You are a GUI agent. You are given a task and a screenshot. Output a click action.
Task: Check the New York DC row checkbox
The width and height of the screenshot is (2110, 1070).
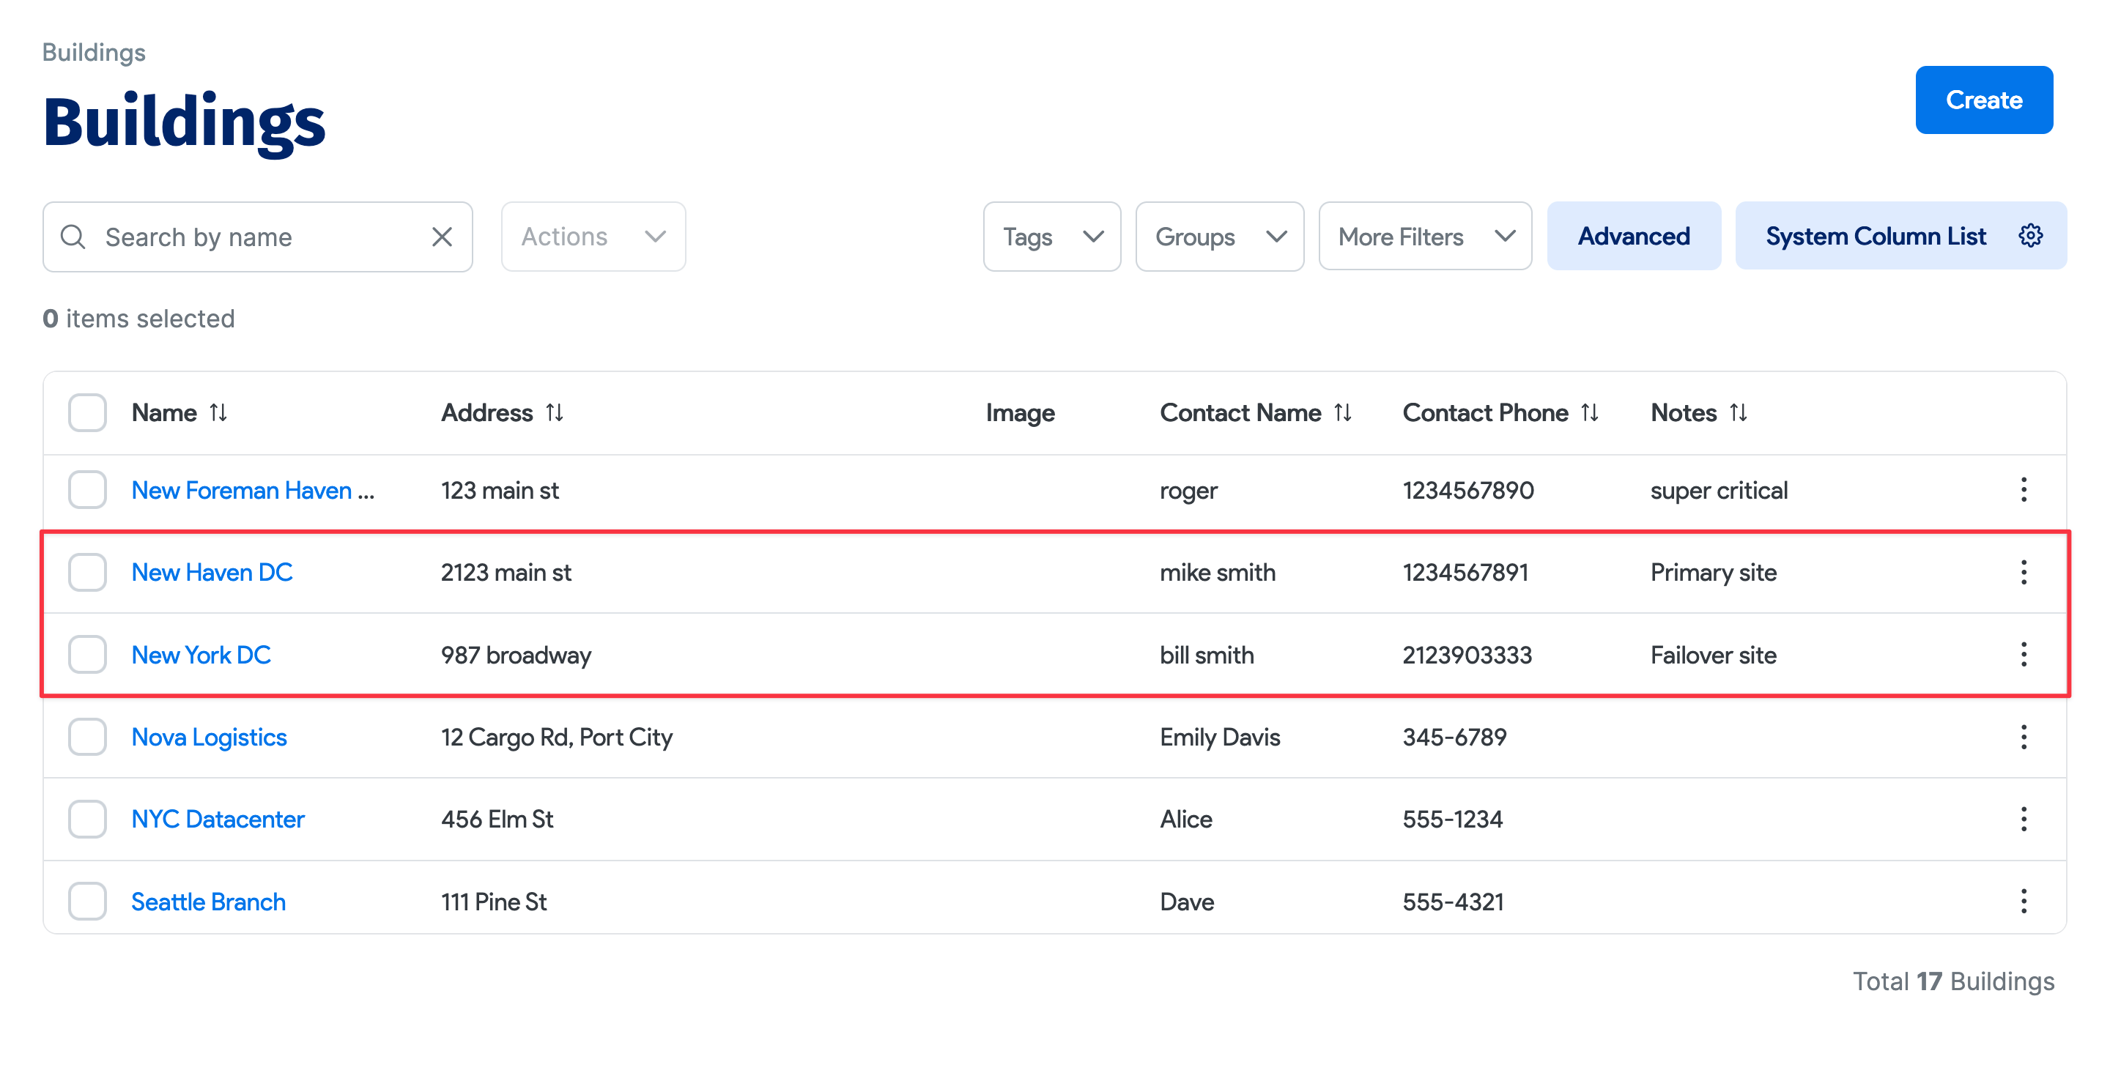pos(87,654)
